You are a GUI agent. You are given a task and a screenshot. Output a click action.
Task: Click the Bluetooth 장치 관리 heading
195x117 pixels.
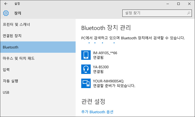106,28
